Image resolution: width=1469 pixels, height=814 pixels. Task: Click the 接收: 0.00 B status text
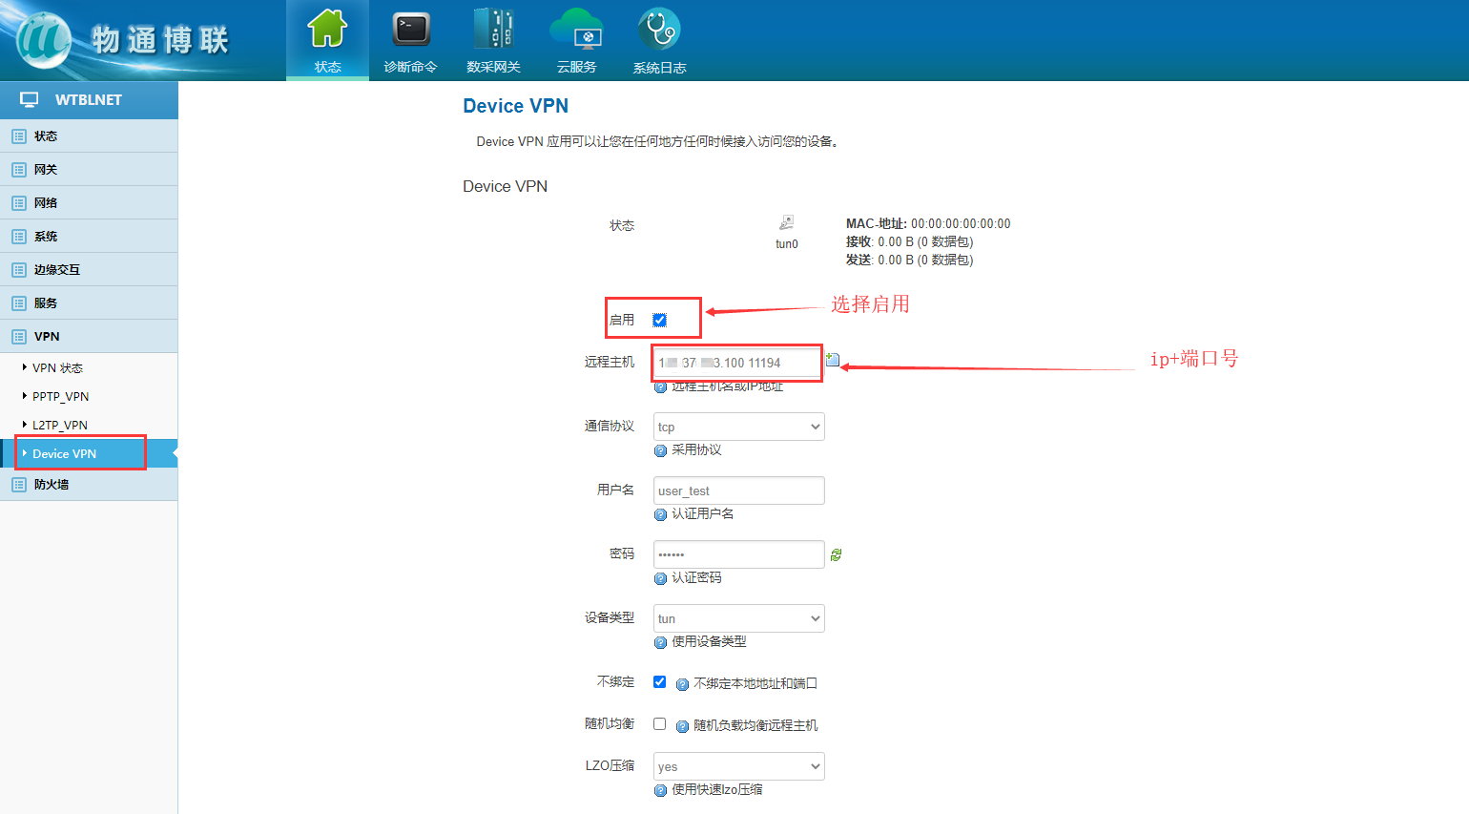tap(910, 242)
